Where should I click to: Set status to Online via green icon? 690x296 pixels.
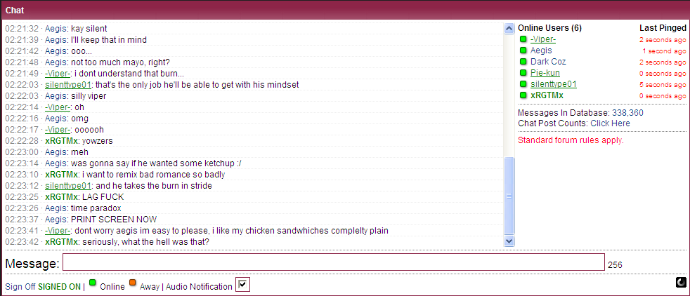[93, 283]
